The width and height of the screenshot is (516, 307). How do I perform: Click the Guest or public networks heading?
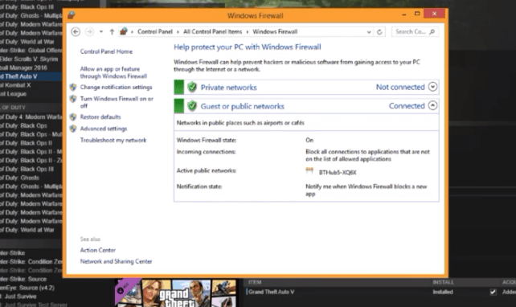243,106
